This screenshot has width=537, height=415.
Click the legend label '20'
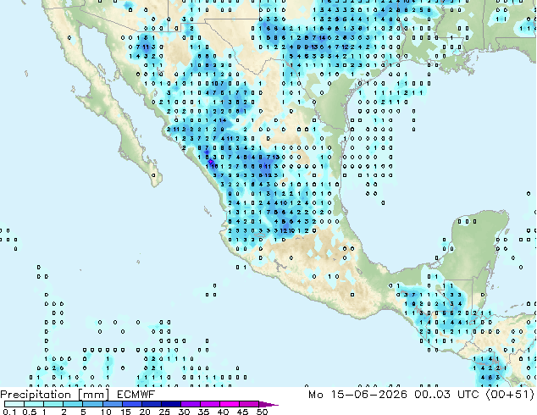tap(145, 412)
